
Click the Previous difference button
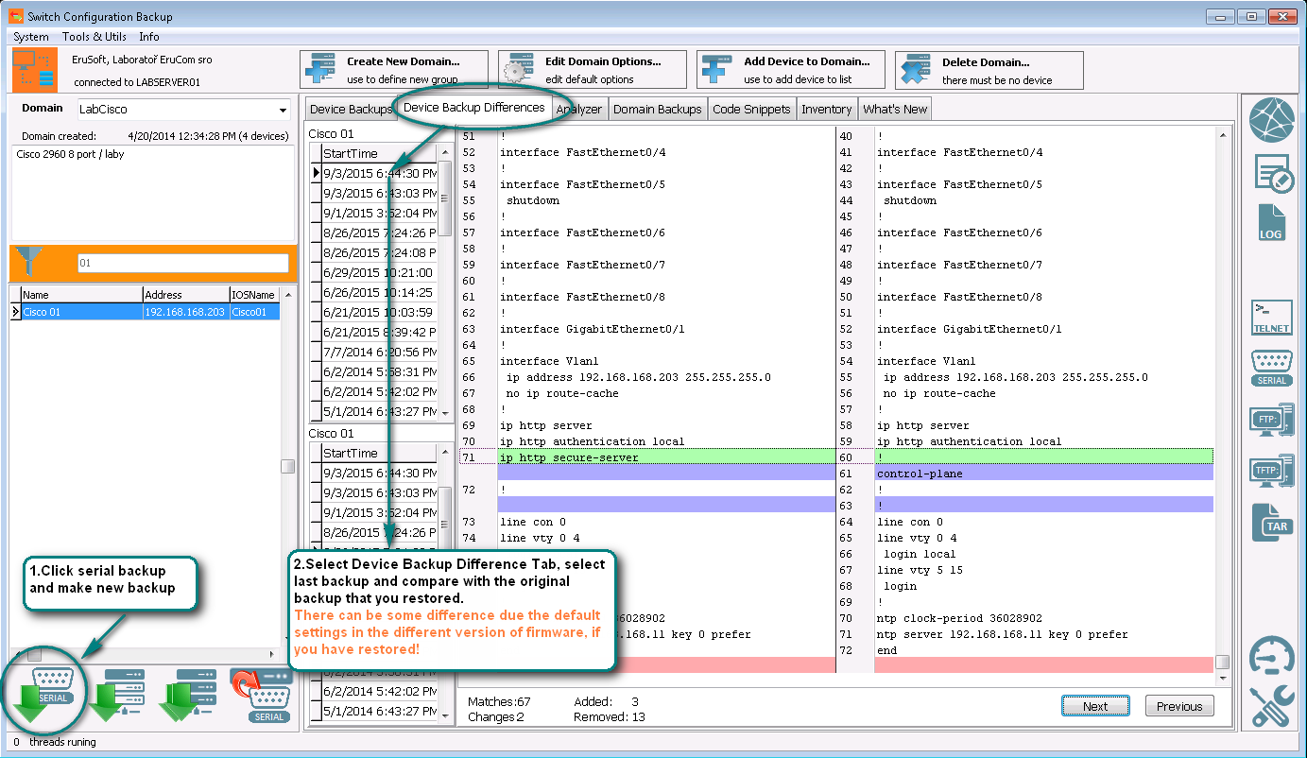tap(1178, 706)
